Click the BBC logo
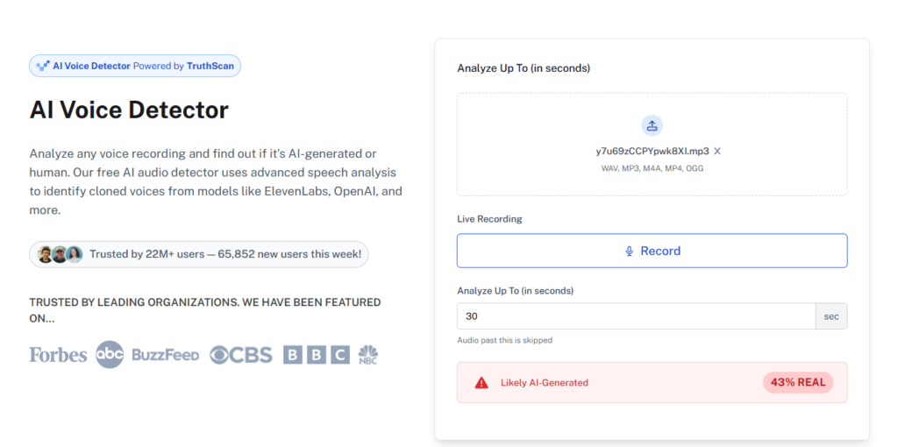Screen dimensions: 898x447 coord(316,355)
